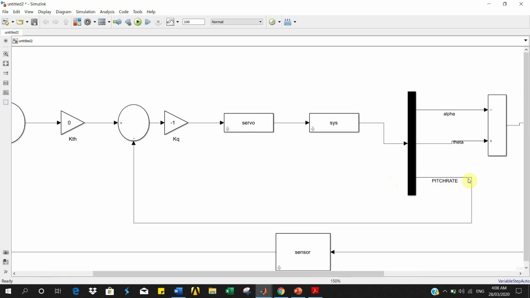Expand the address bar dropdown arrow
Screen dimensions: 530x298
pyautogui.click(x=525, y=41)
